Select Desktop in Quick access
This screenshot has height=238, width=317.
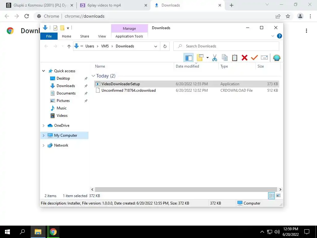coord(63,78)
